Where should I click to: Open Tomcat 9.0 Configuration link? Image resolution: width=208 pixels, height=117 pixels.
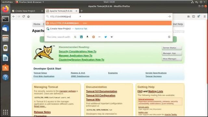(101, 96)
